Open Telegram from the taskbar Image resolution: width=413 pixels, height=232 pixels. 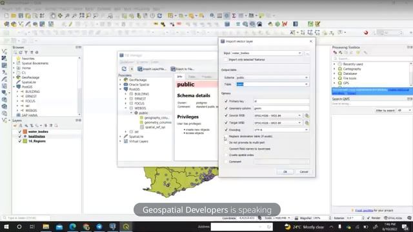(x=99, y=226)
